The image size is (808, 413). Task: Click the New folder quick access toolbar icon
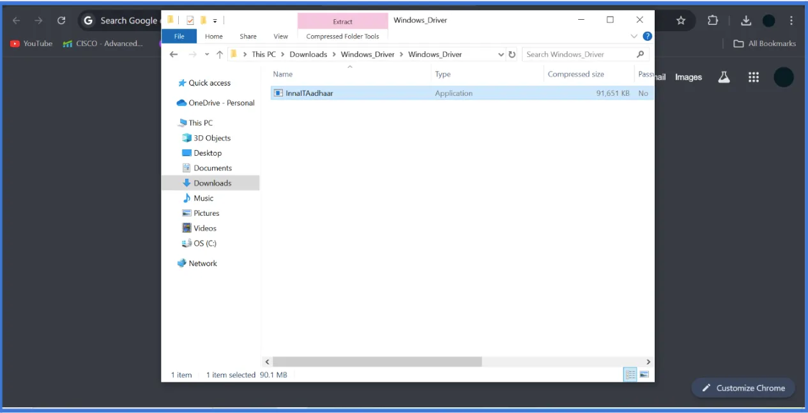click(x=203, y=20)
